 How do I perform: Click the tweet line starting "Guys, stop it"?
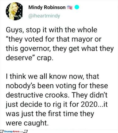click(x=52, y=30)
